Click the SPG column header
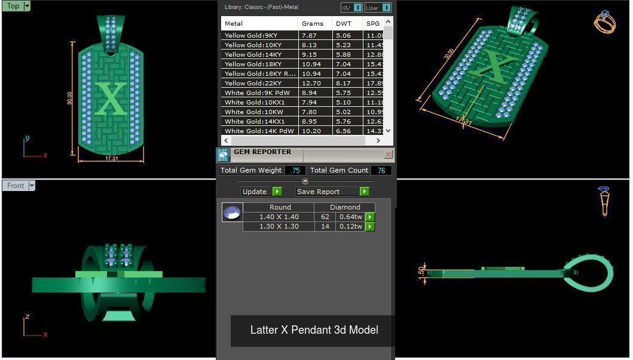Screen dimensions: 633x360 373,23
